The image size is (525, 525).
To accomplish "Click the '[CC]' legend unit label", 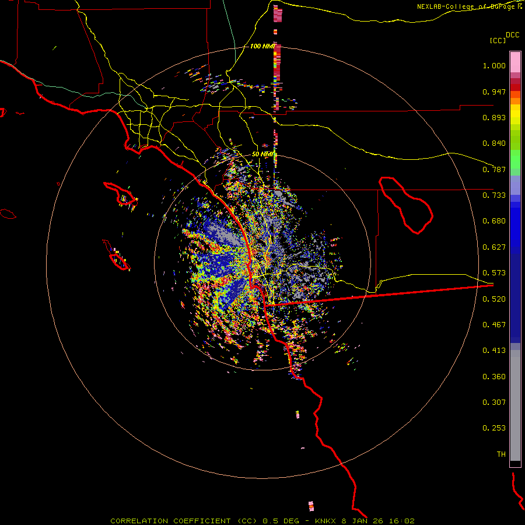I will pyautogui.click(x=498, y=40).
